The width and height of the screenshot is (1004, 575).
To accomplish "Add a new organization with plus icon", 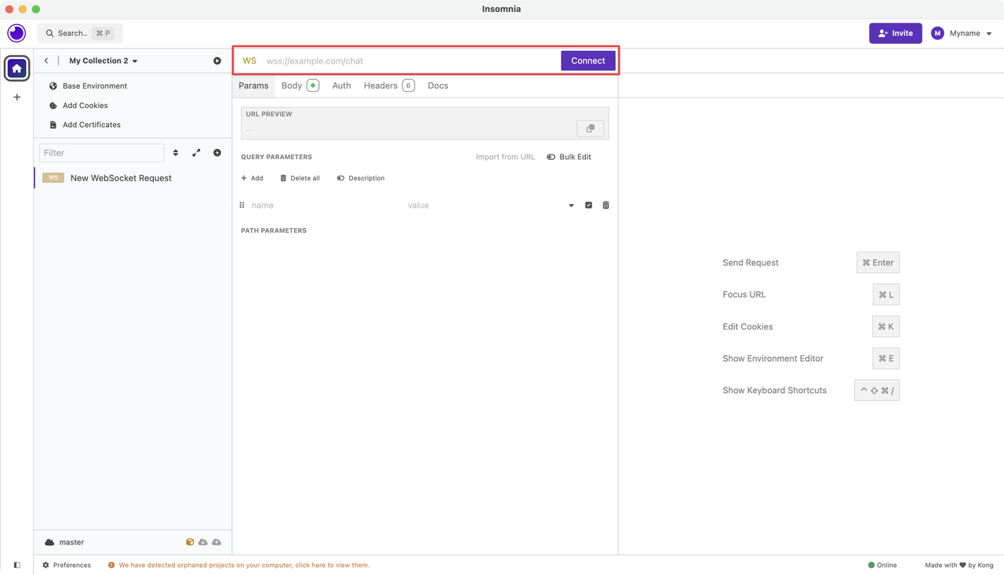I will pos(17,97).
